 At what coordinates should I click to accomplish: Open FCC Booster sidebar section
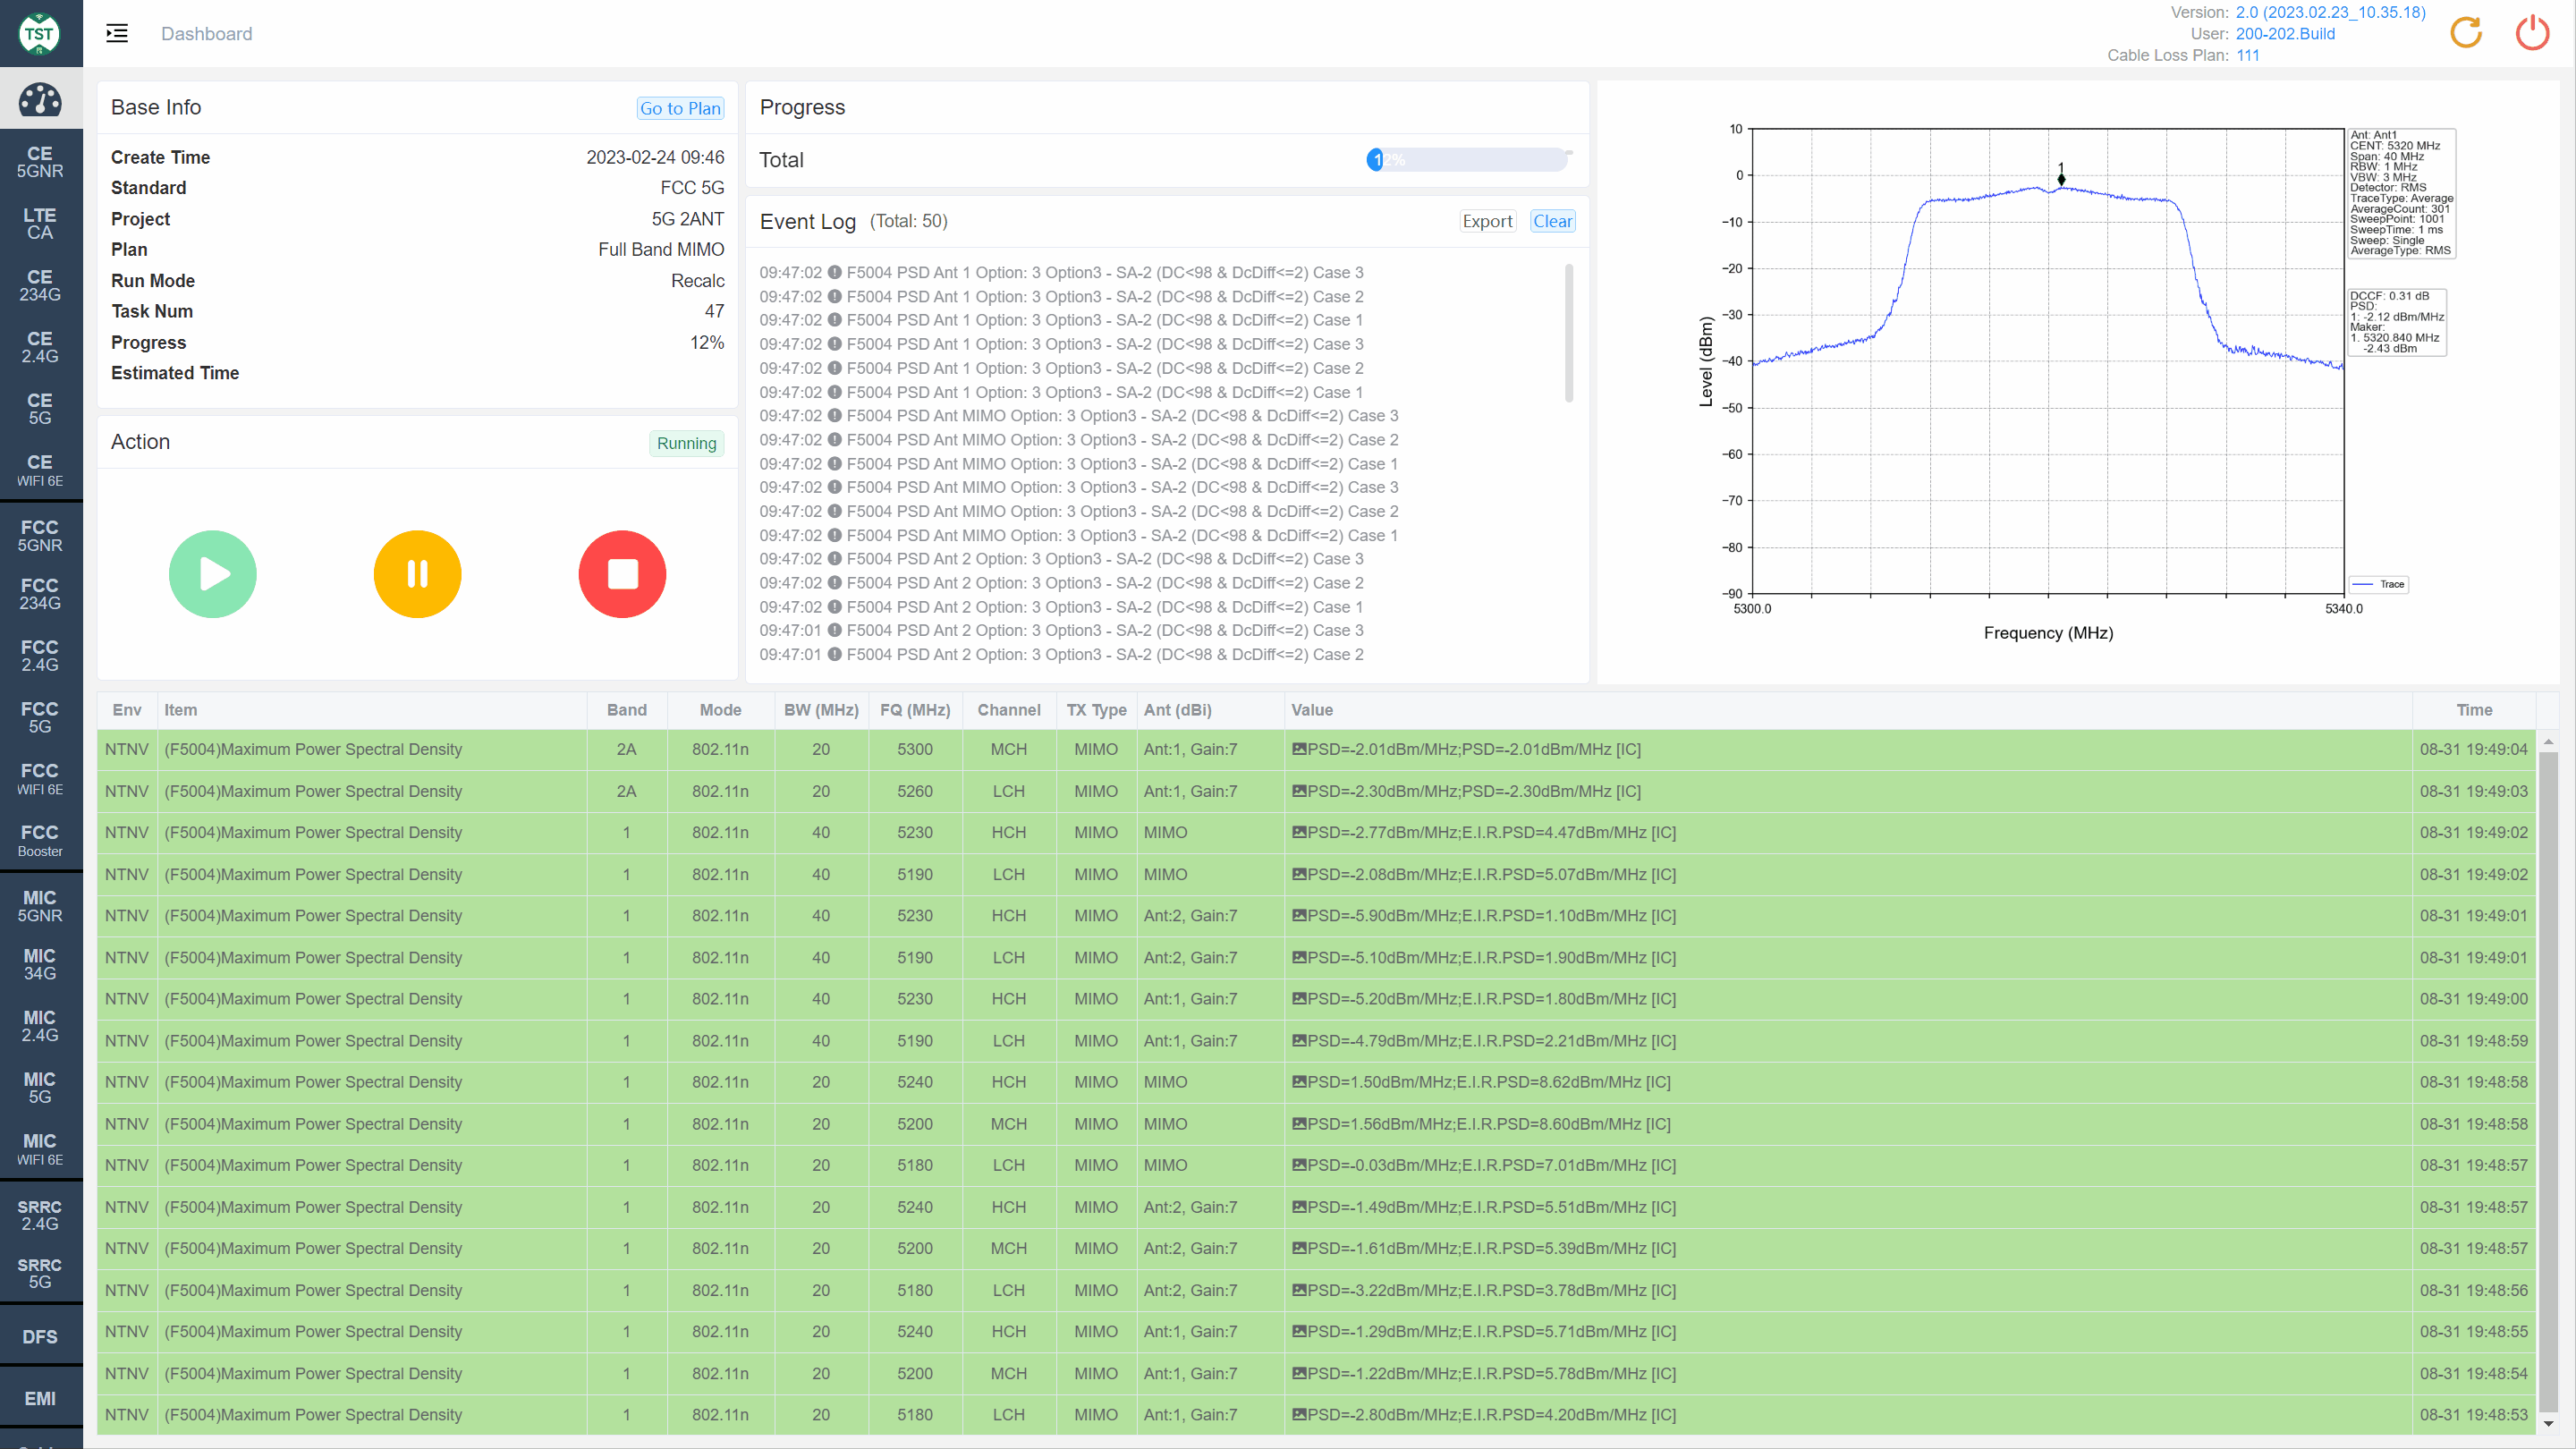tap(40, 840)
